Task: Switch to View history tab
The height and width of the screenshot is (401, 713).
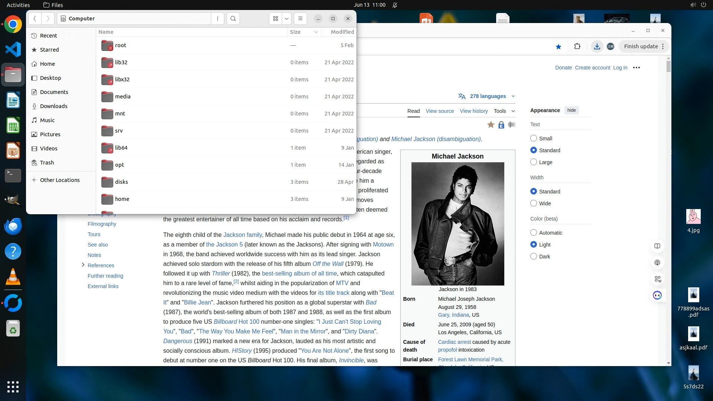Action: point(473,111)
